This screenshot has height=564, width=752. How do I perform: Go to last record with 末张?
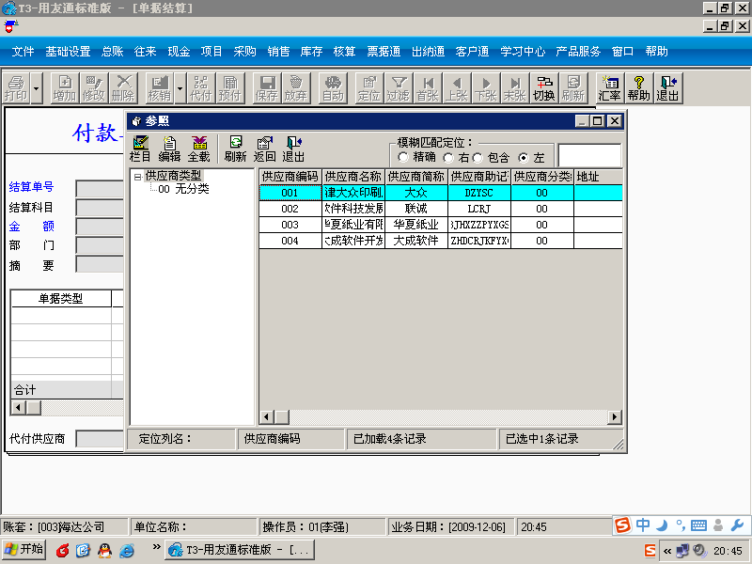515,88
